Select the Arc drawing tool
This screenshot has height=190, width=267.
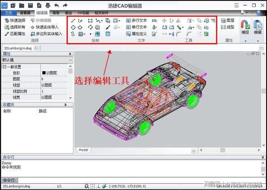tap(90, 27)
